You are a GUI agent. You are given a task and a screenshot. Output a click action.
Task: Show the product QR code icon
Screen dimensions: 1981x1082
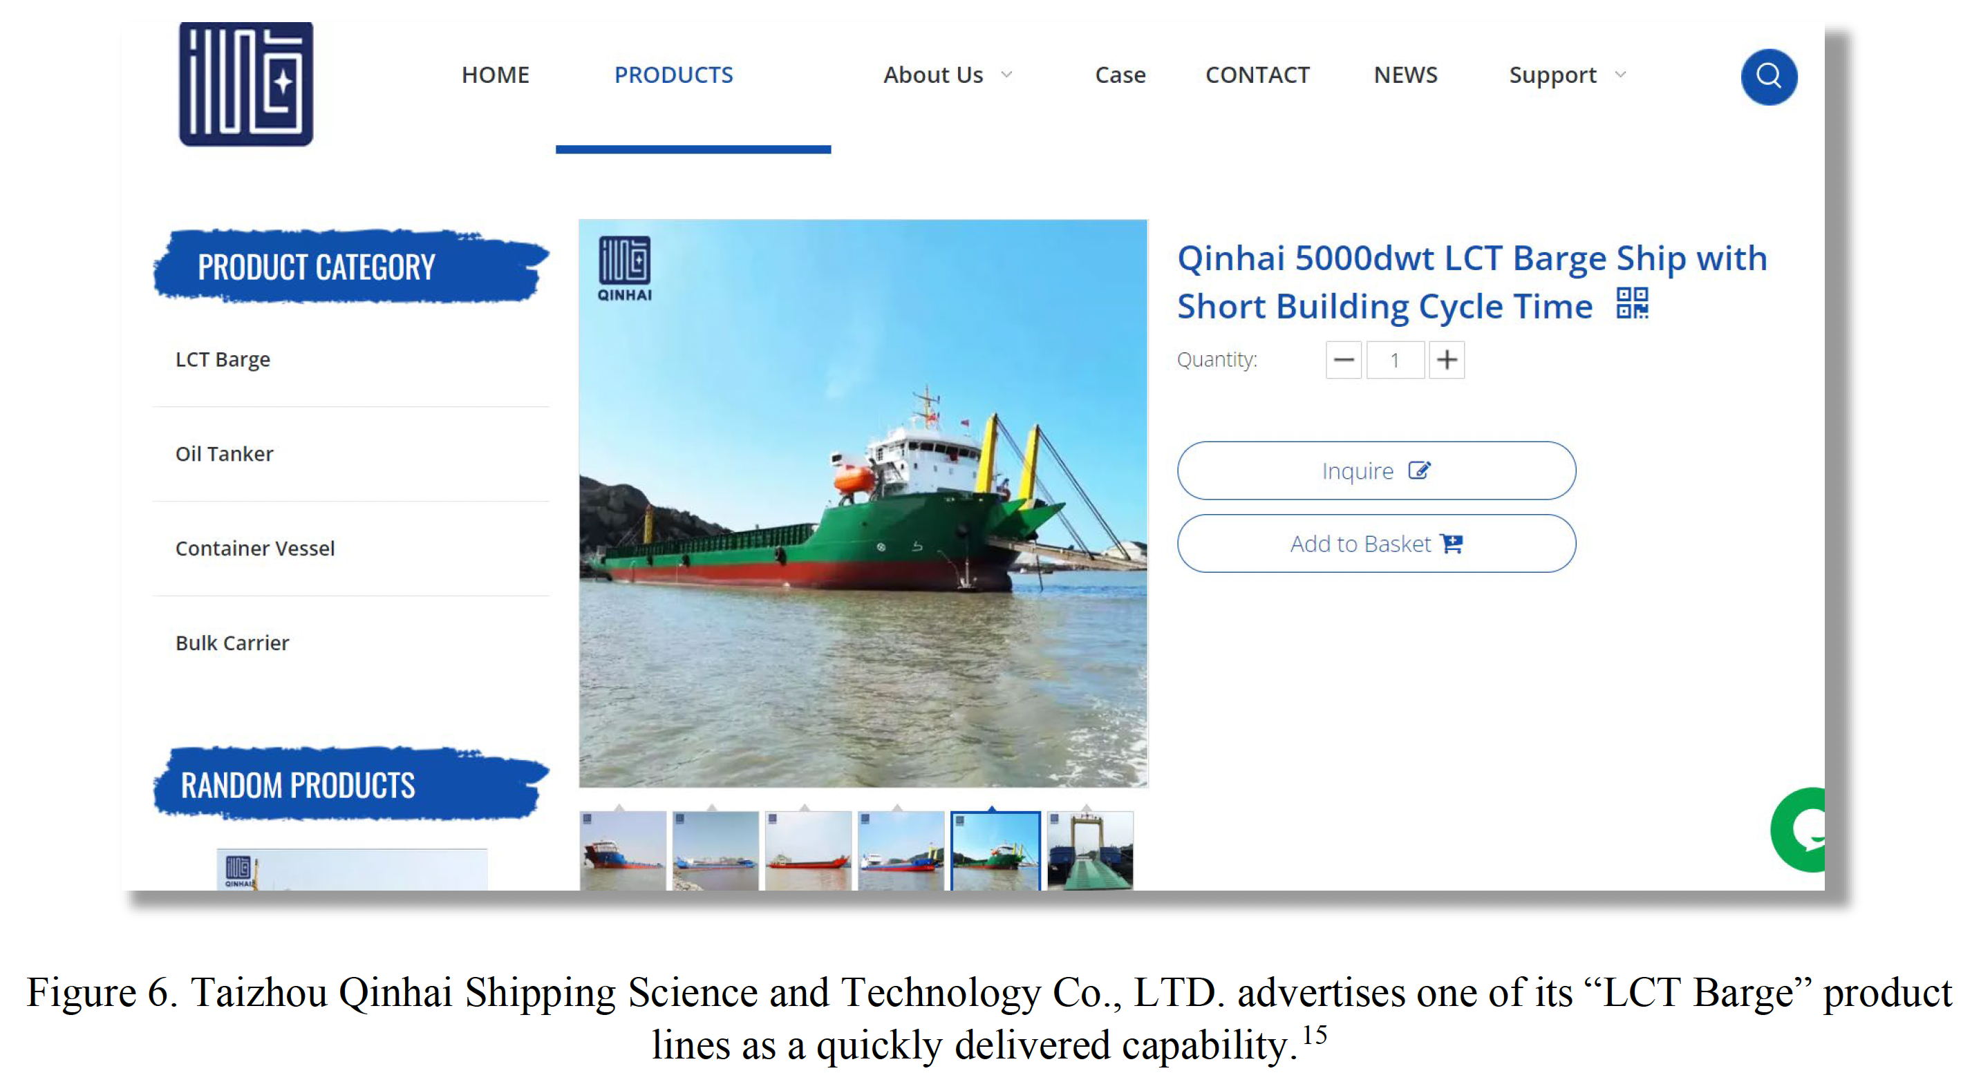pyautogui.click(x=1632, y=303)
